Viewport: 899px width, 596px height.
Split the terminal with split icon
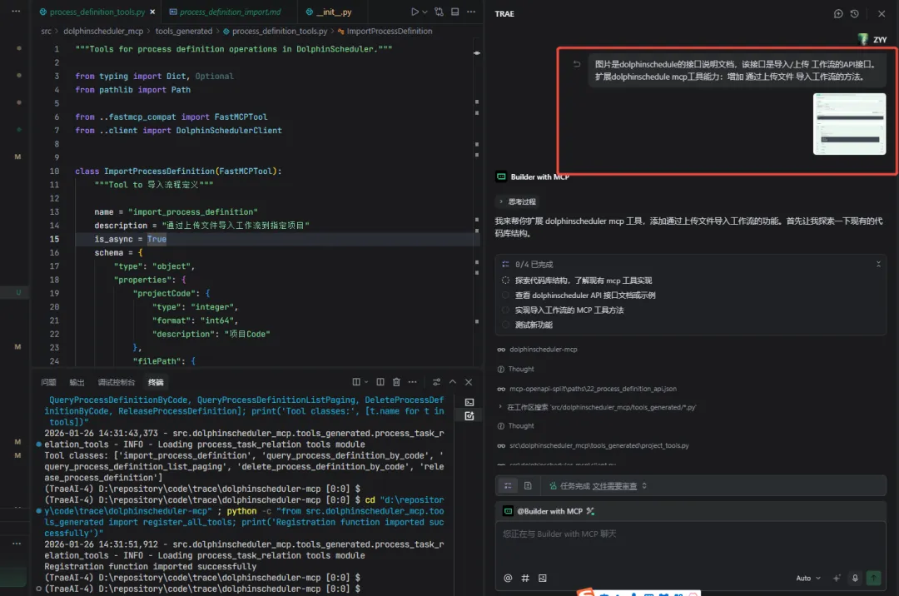(355, 382)
